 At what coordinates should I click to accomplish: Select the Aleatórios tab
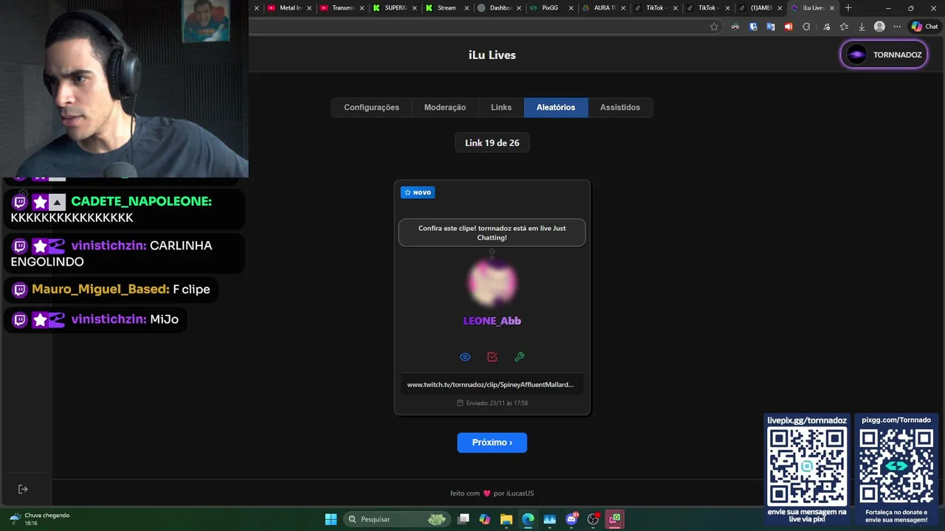(556, 108)
